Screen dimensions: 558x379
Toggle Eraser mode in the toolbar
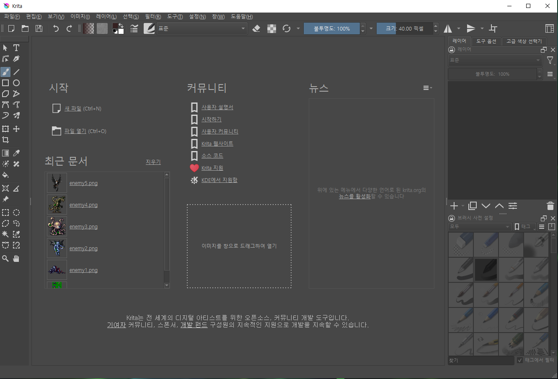tap(256, 28)
